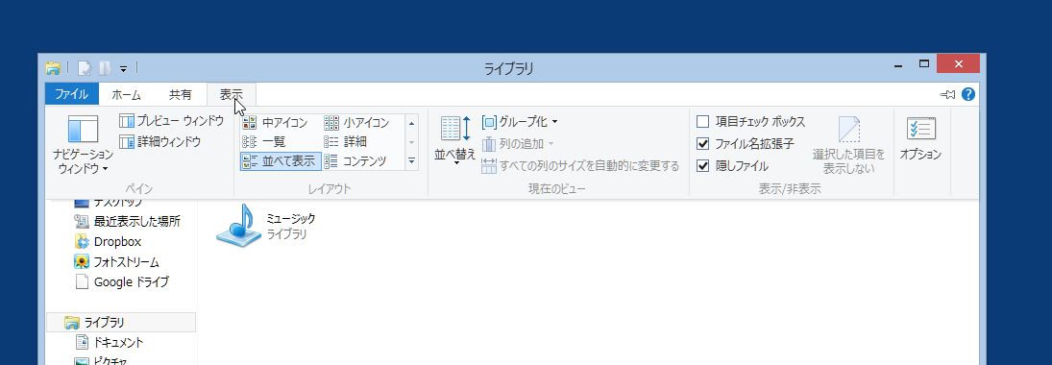Select 中アイコン layout
The image size is (1052, 365).
275,123
